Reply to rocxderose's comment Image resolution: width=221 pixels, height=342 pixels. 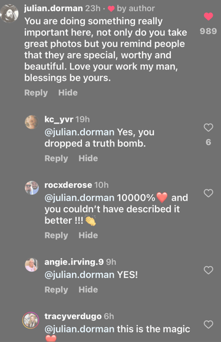[x=57, y=235]
